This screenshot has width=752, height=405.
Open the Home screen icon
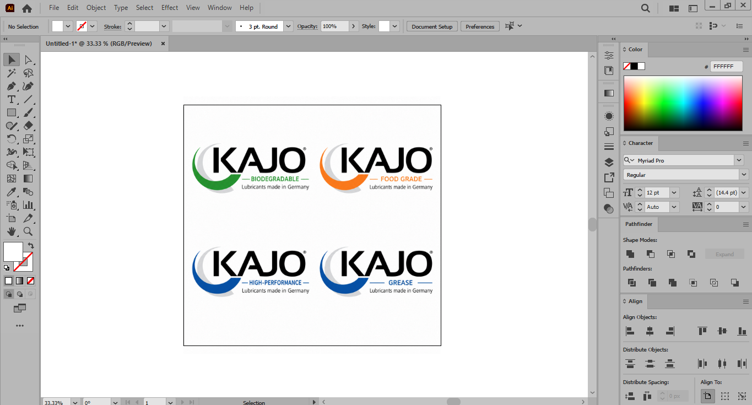[26, 8]
